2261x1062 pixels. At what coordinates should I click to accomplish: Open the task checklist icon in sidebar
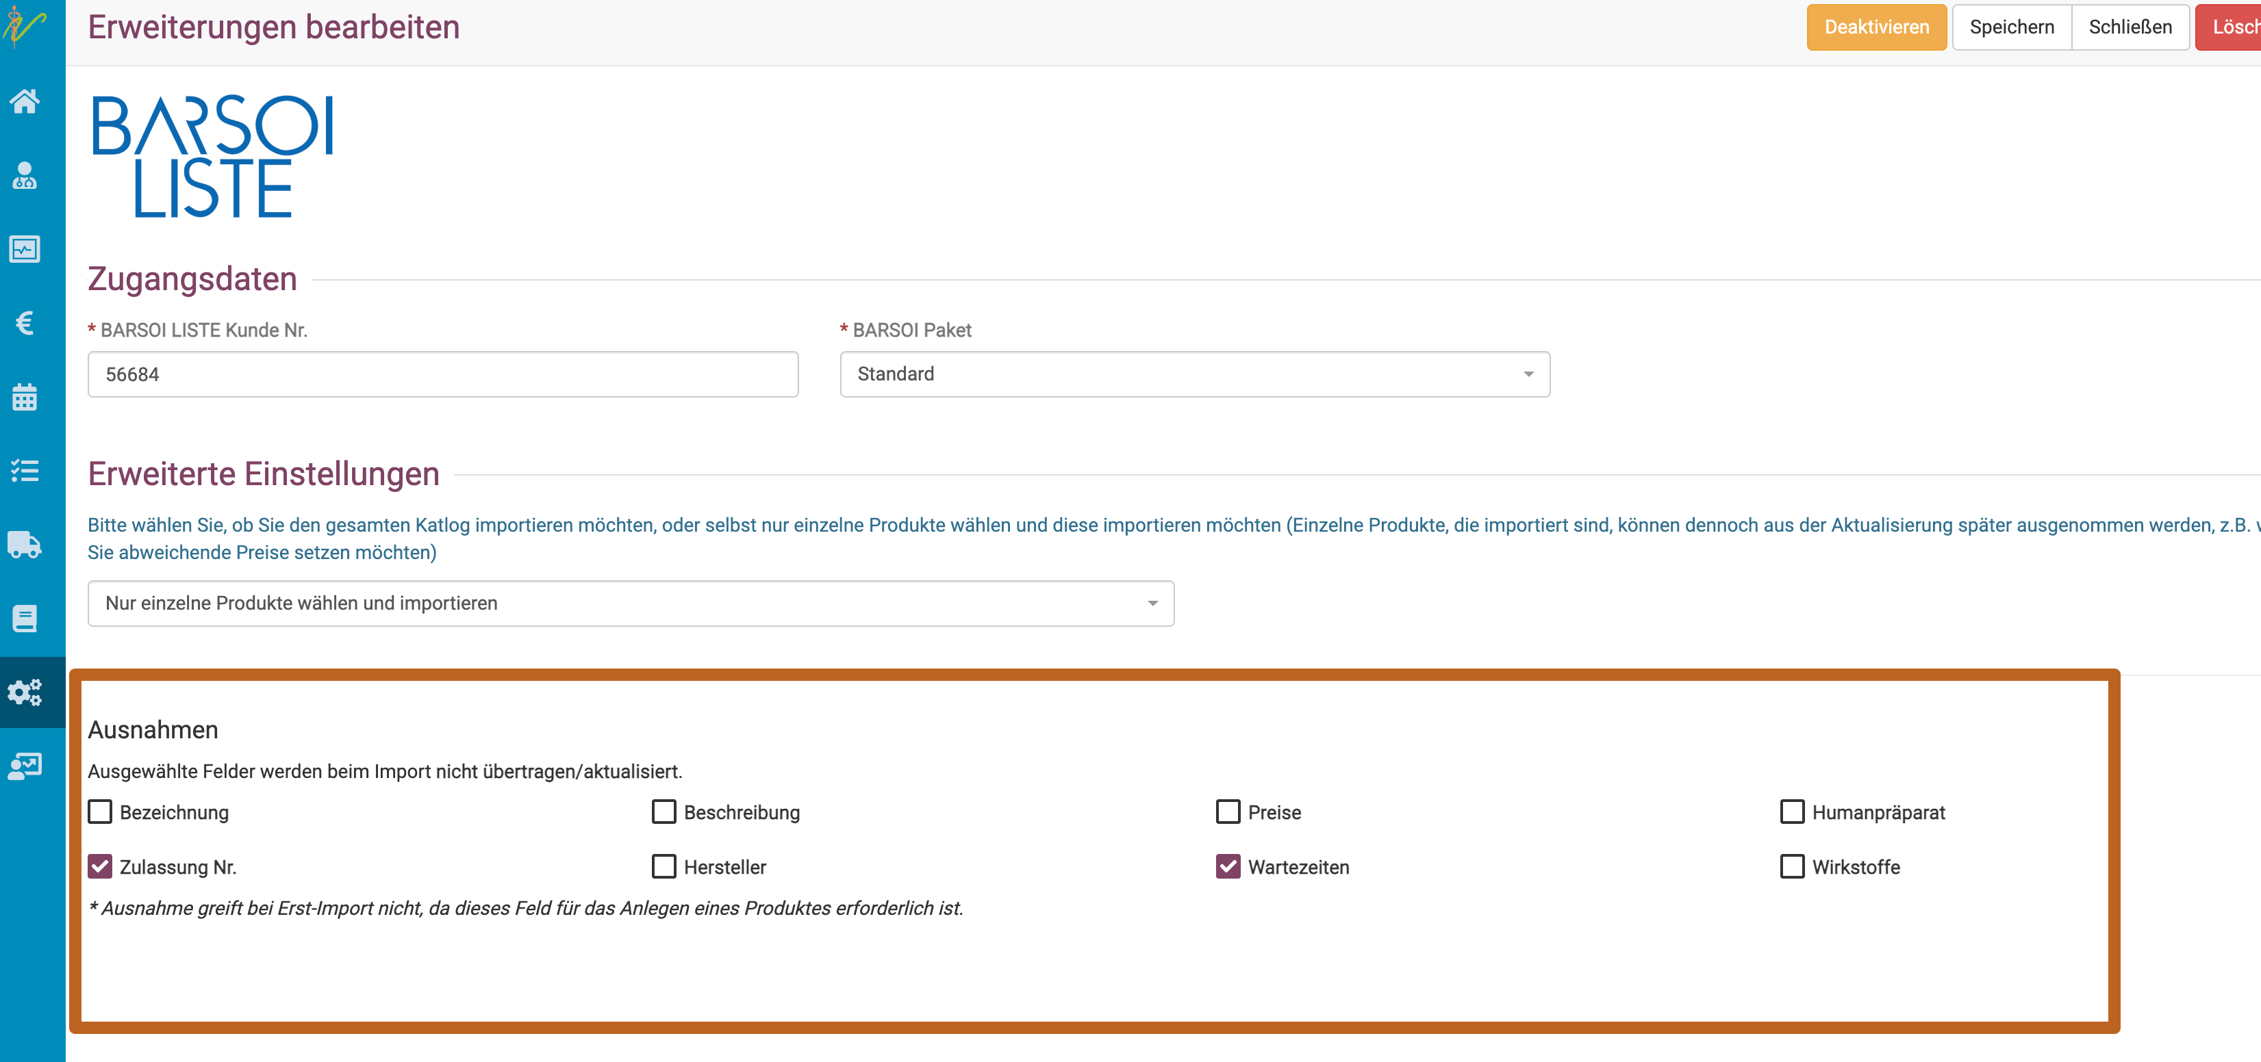pyautogui.click(x=25, y=471)
